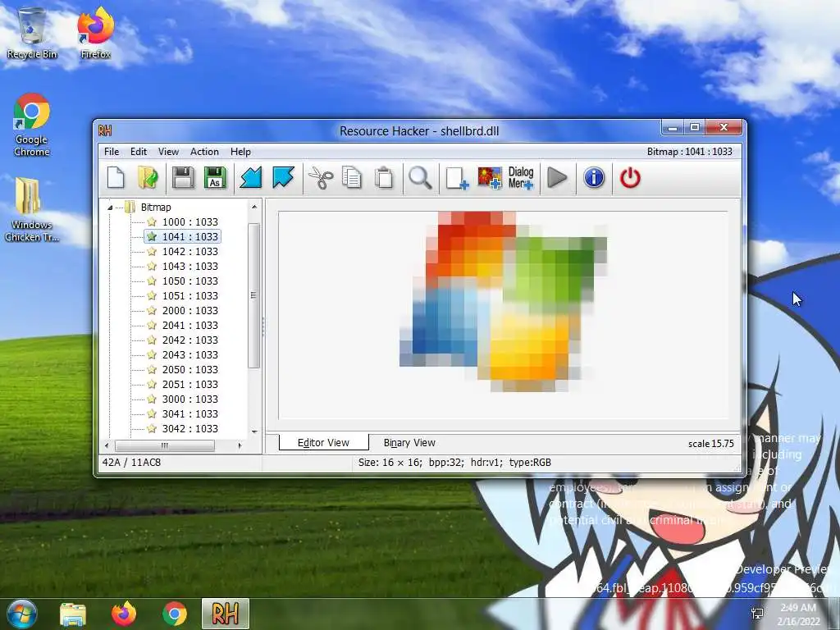Select bitmap resource 2043 : 1033

tap(189, 354)
